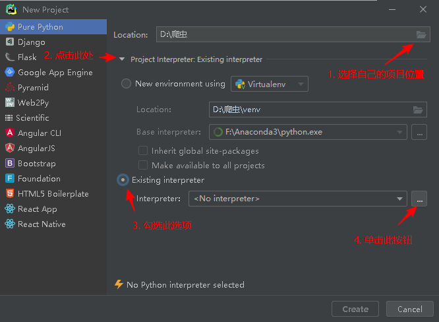The width and height of the screenshot is (439, 322).
Task: Choose the Flask project type icon
Action: pos(10,57)
